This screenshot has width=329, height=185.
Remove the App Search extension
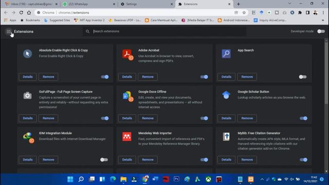click(x=247, y=77)
